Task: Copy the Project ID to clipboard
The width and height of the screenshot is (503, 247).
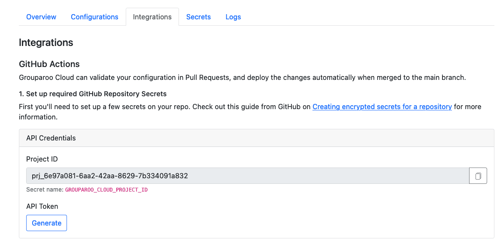Action: [478, 176]
